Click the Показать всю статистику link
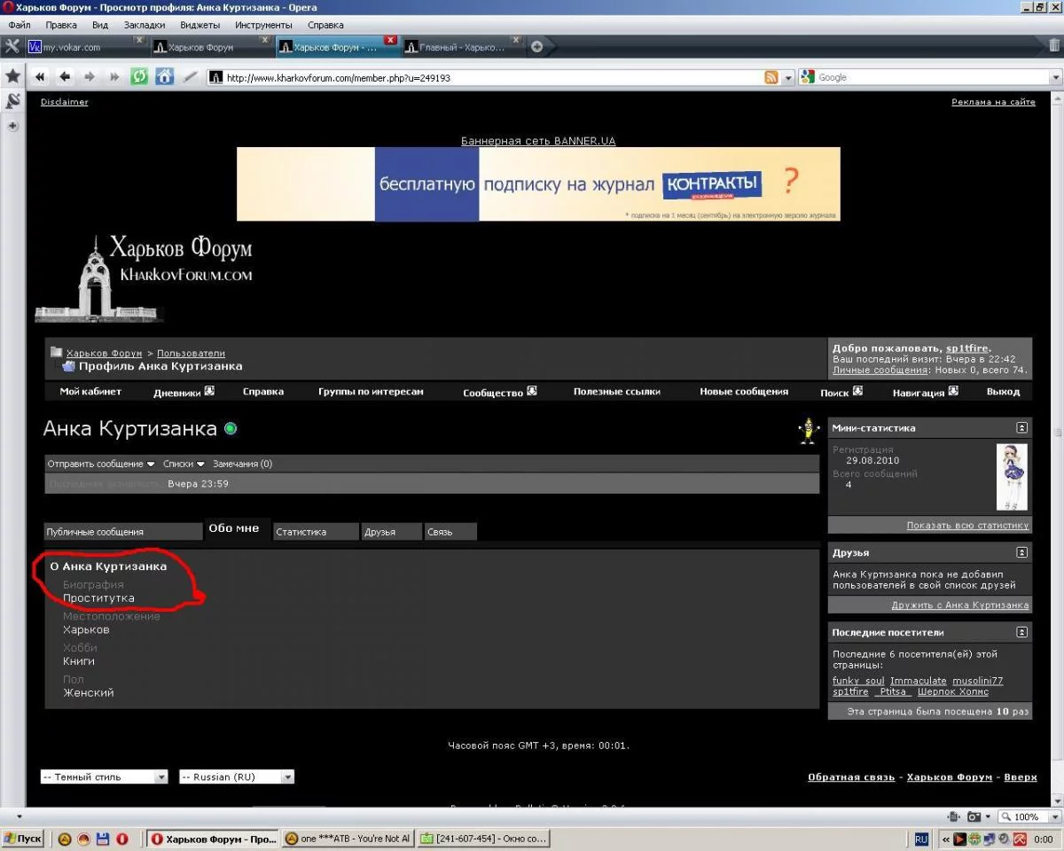Screen dimensions: 1064x851 tap(967, 526)
